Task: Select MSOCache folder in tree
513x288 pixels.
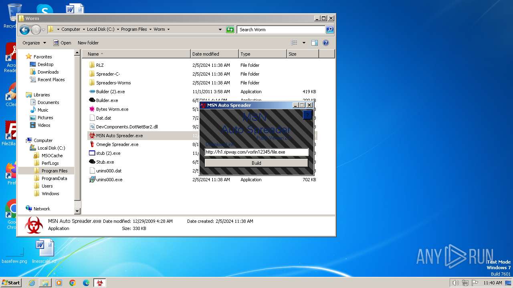Action: tap(52, 156)
